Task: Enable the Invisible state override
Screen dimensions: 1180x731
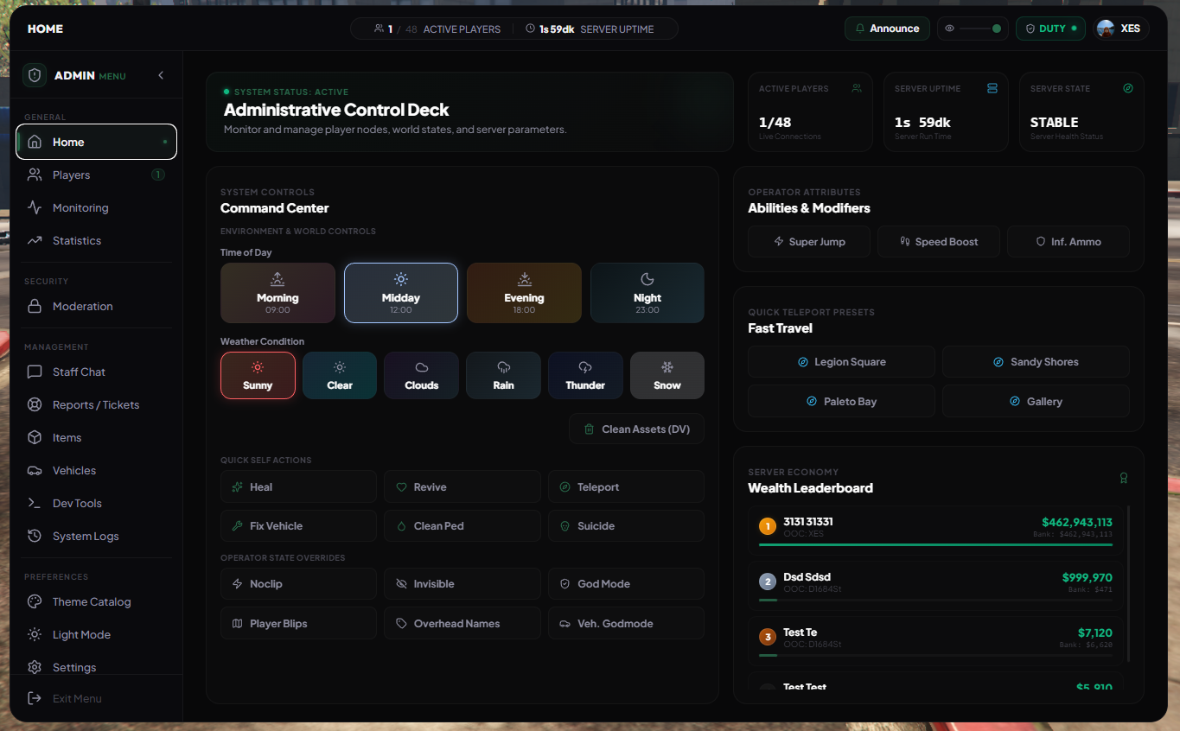Action: pyautogui.click(x=462, y=584)
